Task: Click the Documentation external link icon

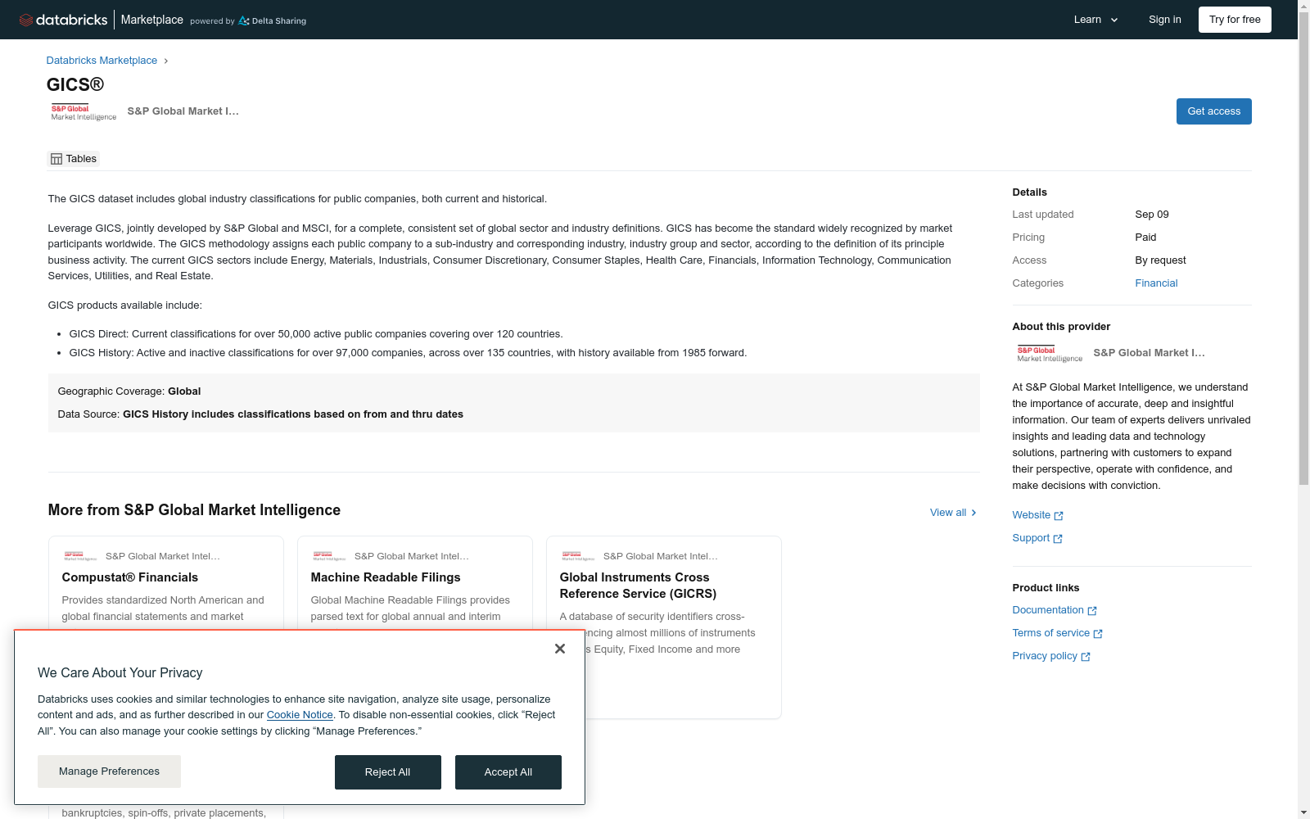Action: pos(1092,611)
